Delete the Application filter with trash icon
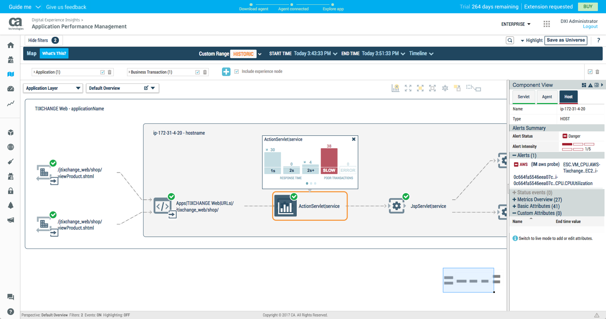This screenshot has width=606, height=319. [110, 72]
